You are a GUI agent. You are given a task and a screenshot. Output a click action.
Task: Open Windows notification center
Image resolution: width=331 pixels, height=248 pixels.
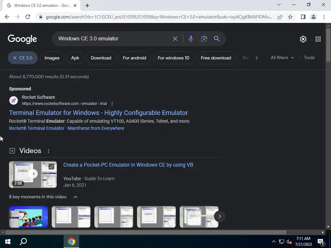(321, 242)
